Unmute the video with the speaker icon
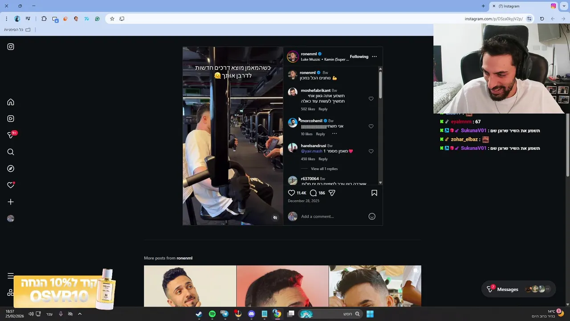The width and height of the screenshot is (570, 321). click(x=275, y=218)
